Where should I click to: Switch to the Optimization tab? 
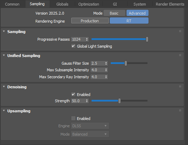(89, 4)
